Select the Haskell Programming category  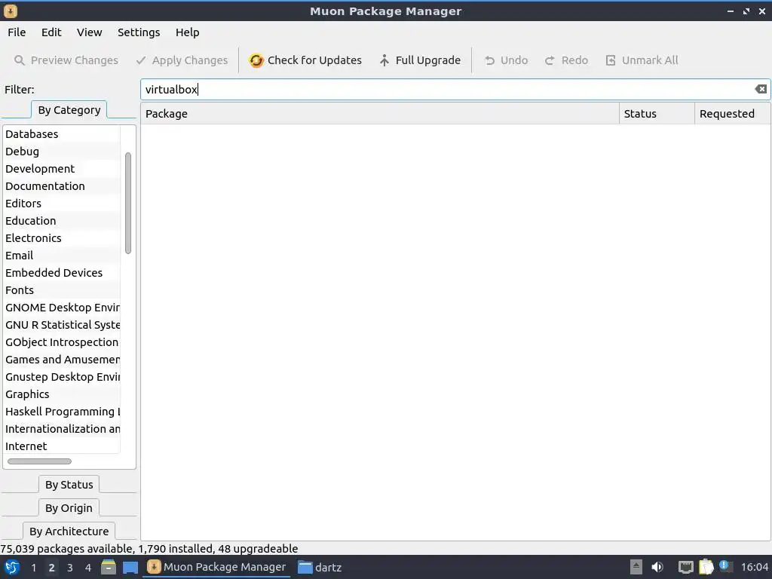[62, 412]
